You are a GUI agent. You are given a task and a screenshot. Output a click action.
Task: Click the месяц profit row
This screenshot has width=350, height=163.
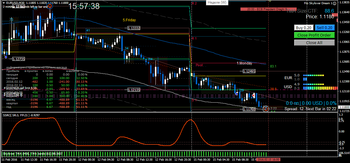click(47, 100)
